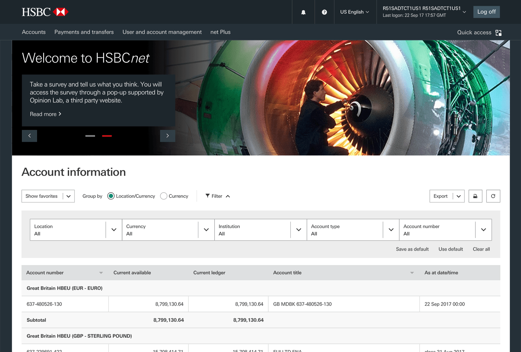The height and width of the screenshot is (352, 521).
Task: Open User and account management menu
Action: tap(162, 32)
